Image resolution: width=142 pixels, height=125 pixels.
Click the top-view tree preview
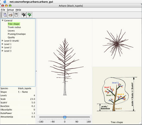pyautogui.click(x=117, y=43)
